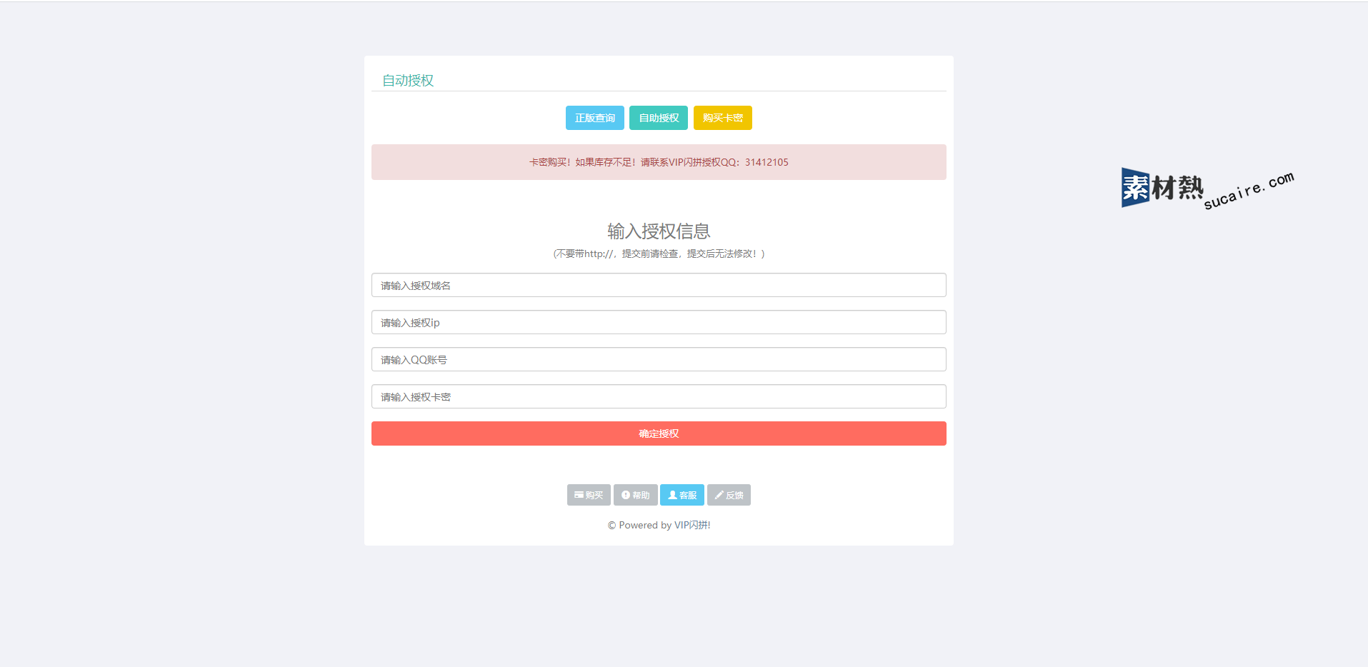Select the yellow 购买卡密 button
Image resolution: width=1368 pixels, height=667 pixels.
pyautogui.click(x=722, y=118)
